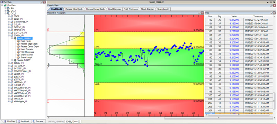
Task: Open the Archived panel tab
Action: (x=24, y=121)
